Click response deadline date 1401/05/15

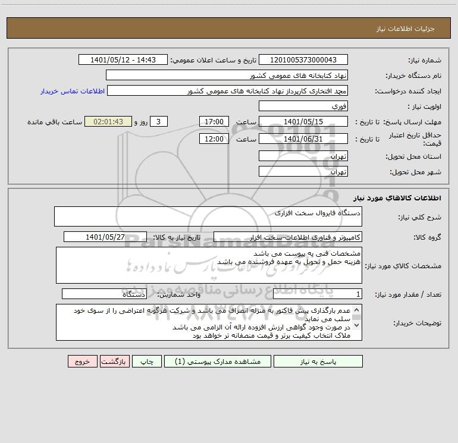(x=303, y=121)
